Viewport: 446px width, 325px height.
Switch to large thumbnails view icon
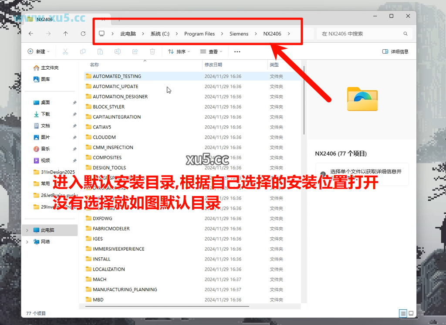pos(411,313)
